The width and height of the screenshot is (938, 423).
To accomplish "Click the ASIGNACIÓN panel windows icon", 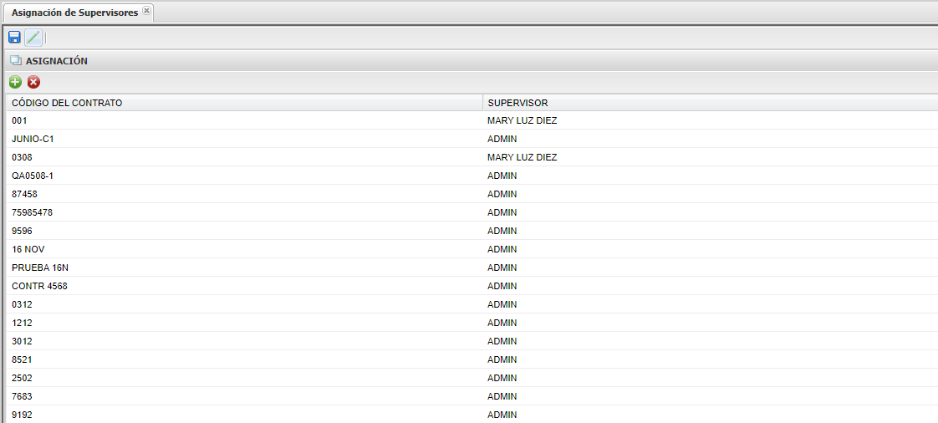I will click(15, 61).
